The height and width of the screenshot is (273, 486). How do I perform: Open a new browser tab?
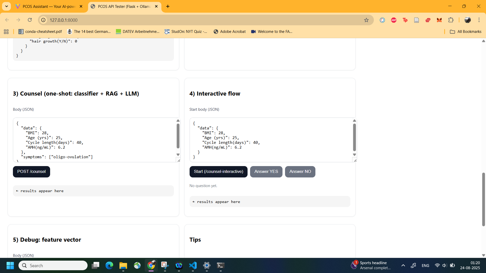tap(168, 6)
